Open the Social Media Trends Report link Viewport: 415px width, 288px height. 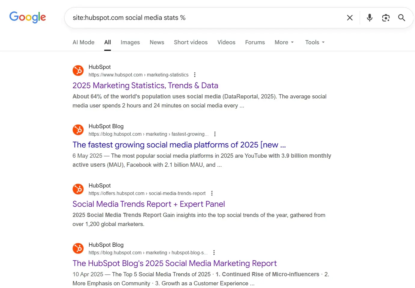(148, 204)
